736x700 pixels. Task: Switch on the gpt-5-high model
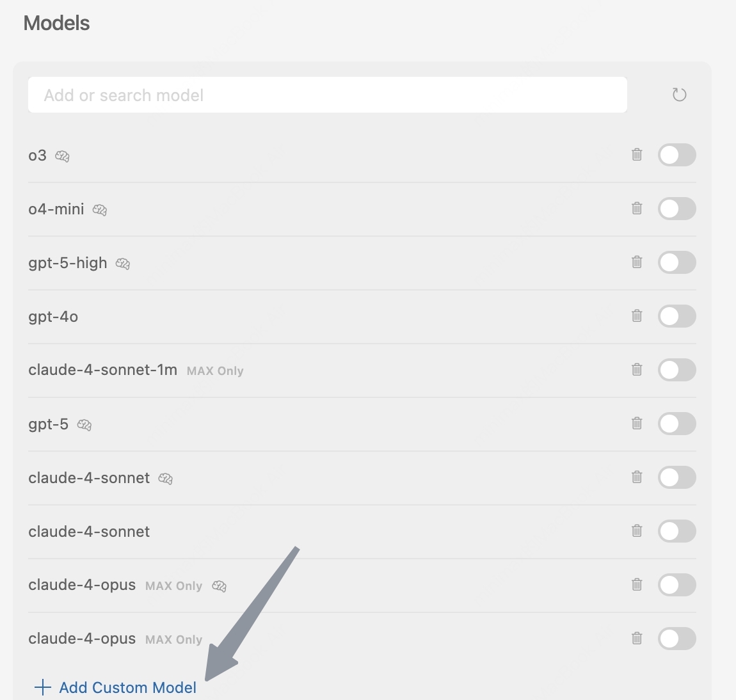pyautogui.click(x=676, y=262)
